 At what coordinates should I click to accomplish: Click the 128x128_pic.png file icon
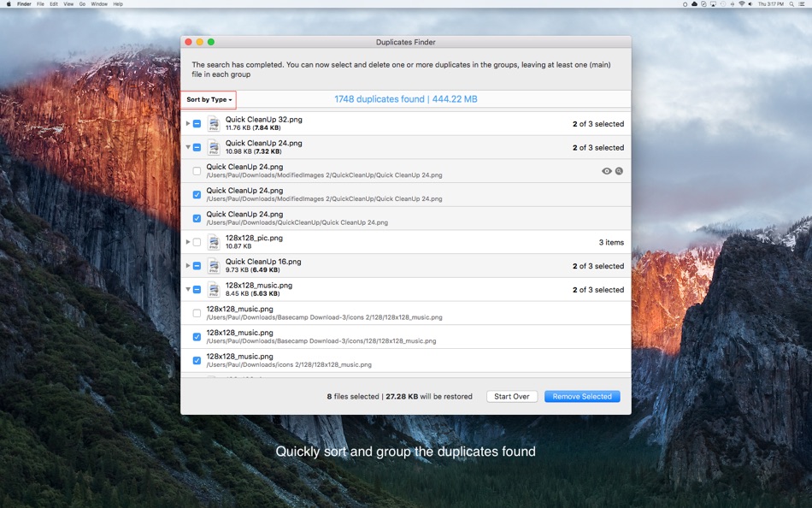(214, 242)
